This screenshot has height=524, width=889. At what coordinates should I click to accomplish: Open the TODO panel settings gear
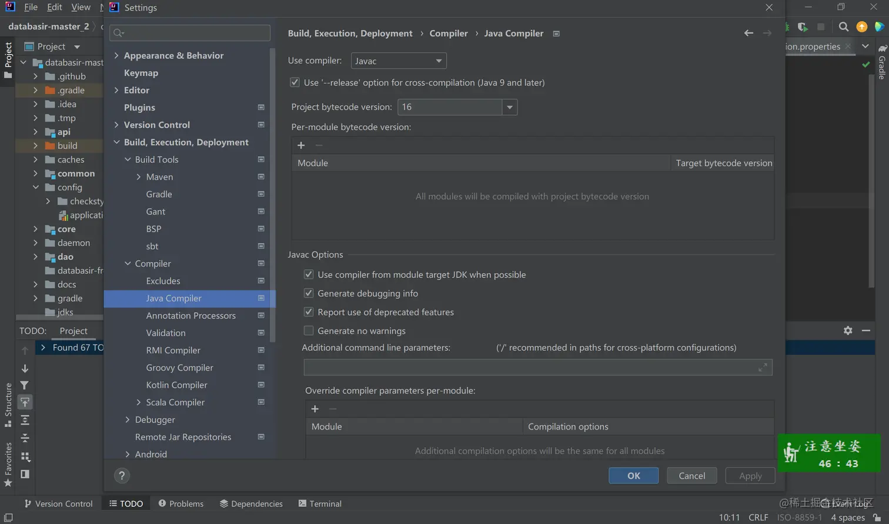pyautogui.click(x=848, y=331)
